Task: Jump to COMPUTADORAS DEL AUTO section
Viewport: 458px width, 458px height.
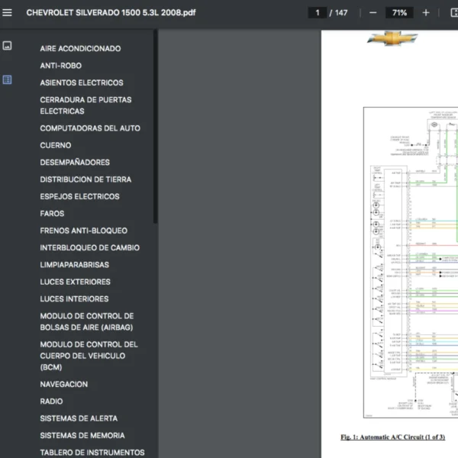Action: click(90, 128)
